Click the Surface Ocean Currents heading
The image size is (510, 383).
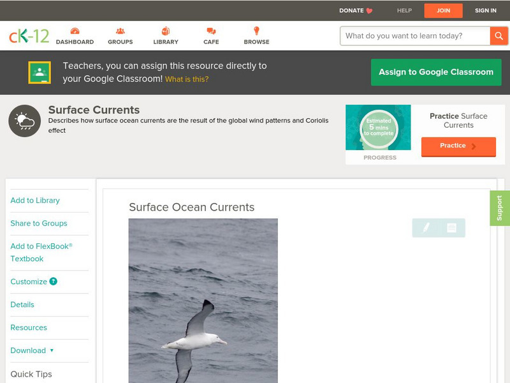click(x=192, y=207)
